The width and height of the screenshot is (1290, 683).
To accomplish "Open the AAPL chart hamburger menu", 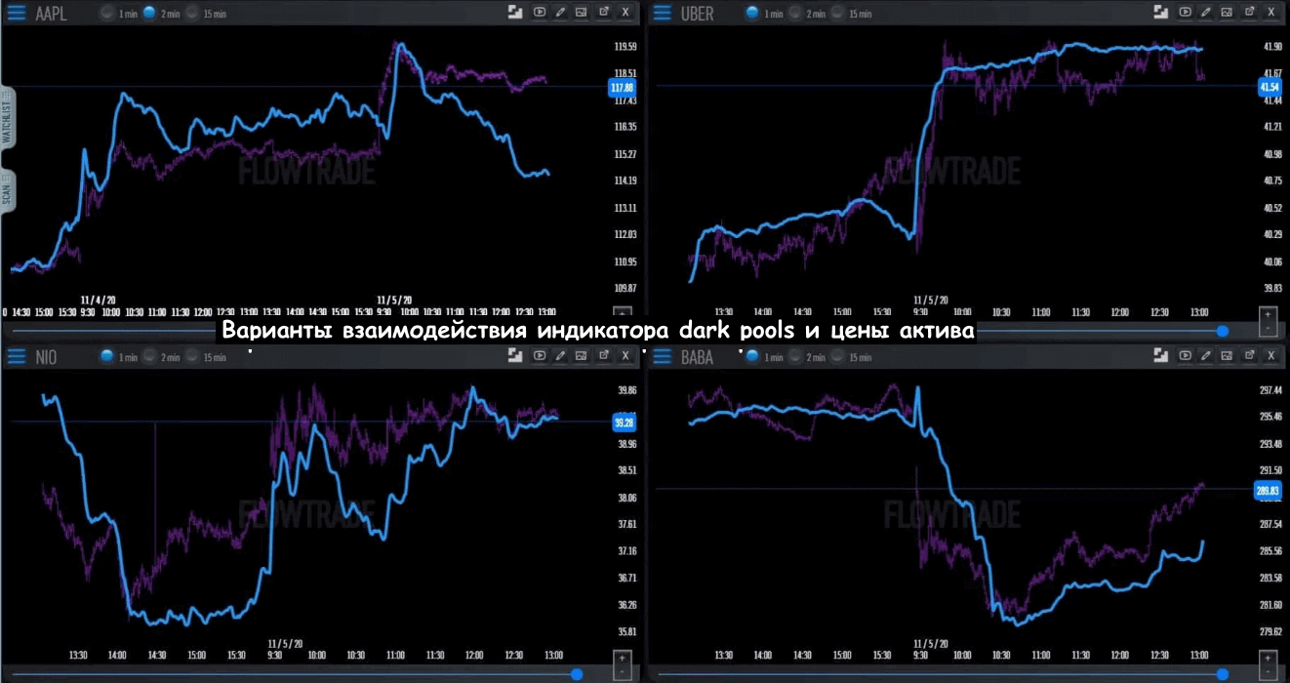I will click(x=18, y=13).
